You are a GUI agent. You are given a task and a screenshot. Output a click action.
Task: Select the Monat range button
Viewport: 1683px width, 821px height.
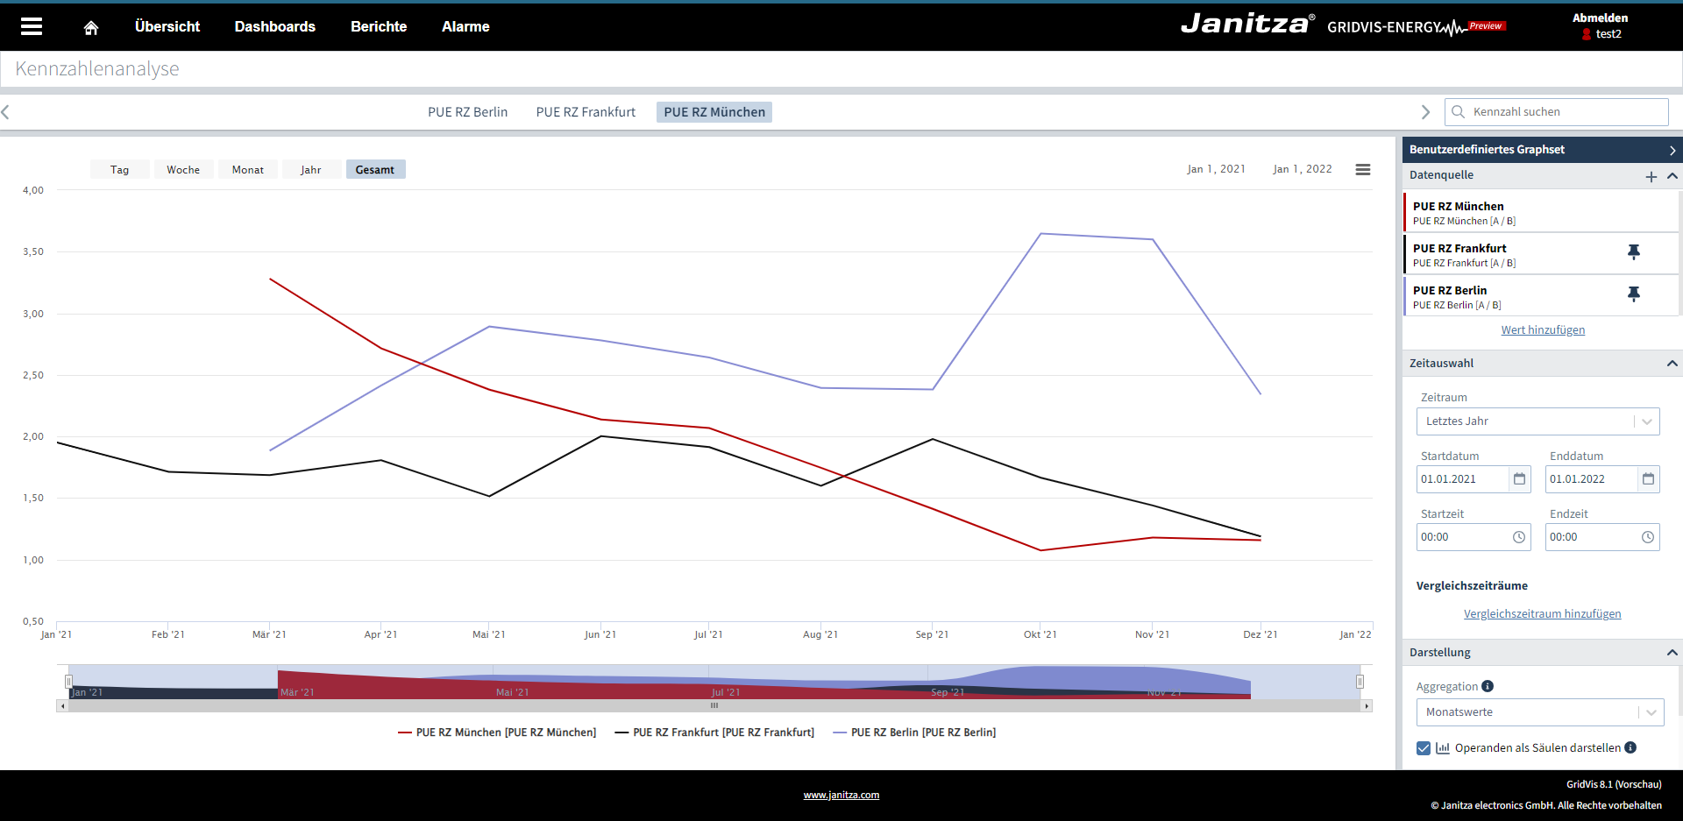[x=247, y=170]
